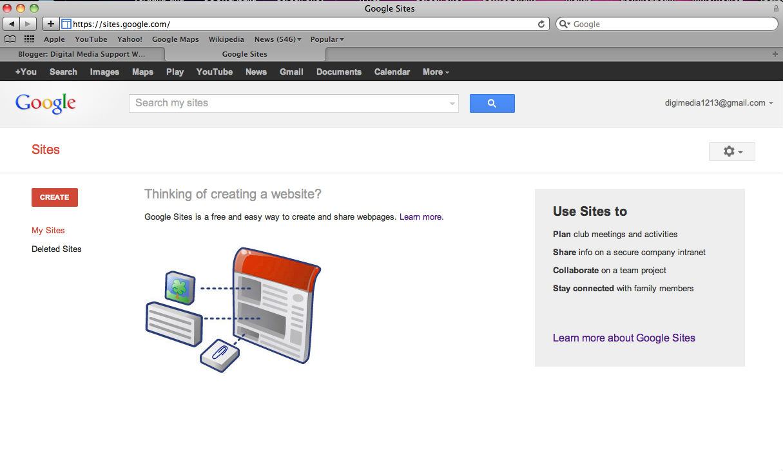The height and width of the screenshot is (471, 783).
Task: Open +You in the Google bar
Action: click(x=26, y=72)
